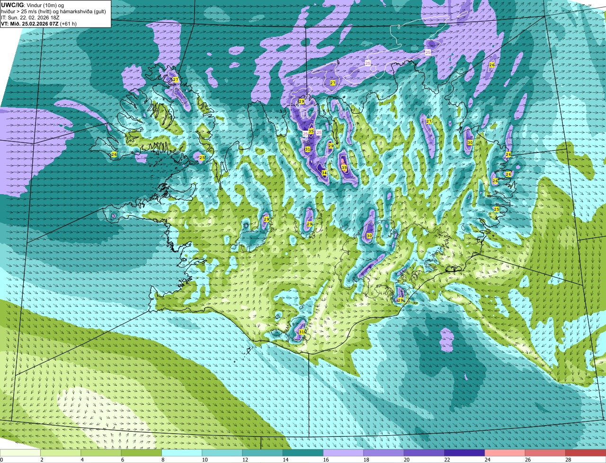Select the 6–8 m/s olive green legend swatch
The width and height of the screenshot is (606, 463).
[x=141, y=453]
